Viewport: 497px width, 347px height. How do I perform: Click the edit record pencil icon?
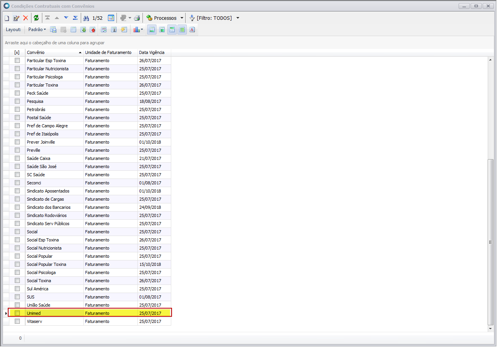coord(16,18)
